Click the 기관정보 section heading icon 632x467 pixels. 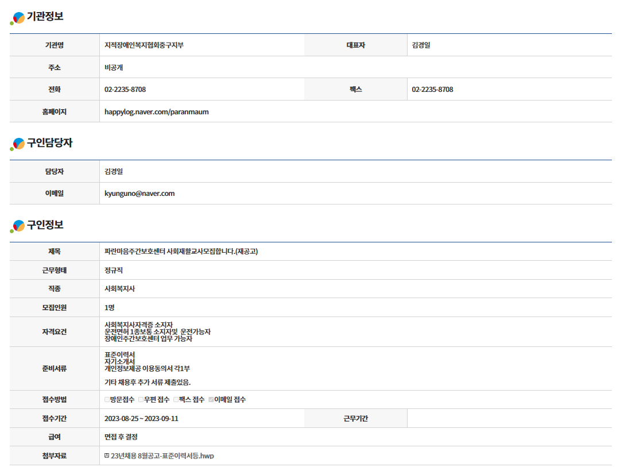click(x=18, y=18)
